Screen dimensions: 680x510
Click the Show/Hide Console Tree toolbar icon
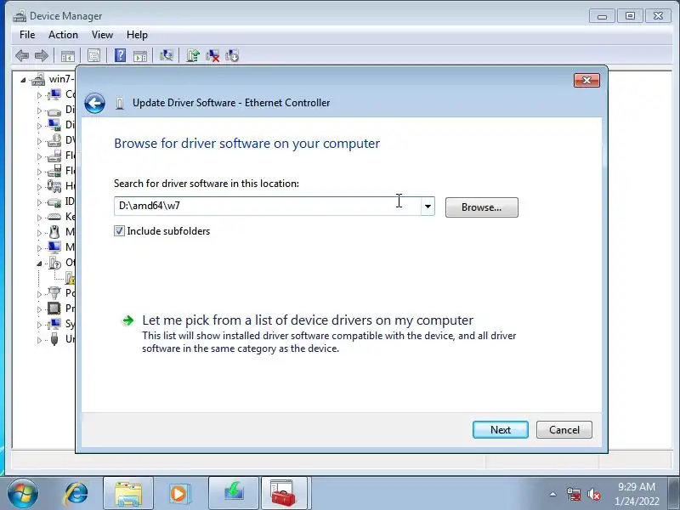68,56
